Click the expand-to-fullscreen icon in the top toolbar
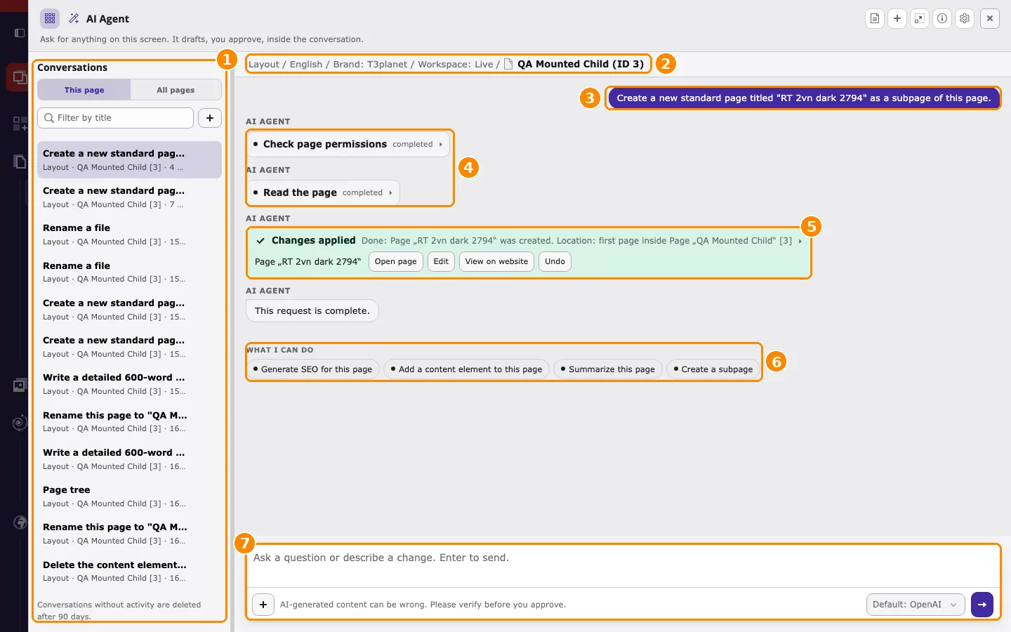The image size is (1011, 632). pos(920,19)
